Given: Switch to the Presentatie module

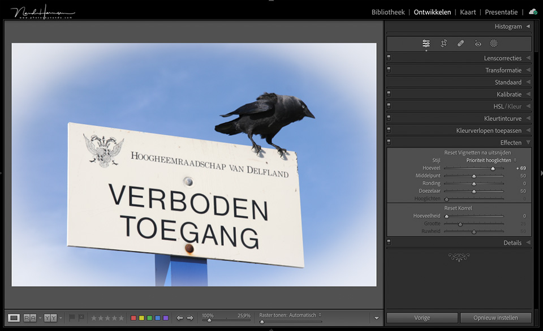Looking at the screenshot, I should click(x=501, y=12).
